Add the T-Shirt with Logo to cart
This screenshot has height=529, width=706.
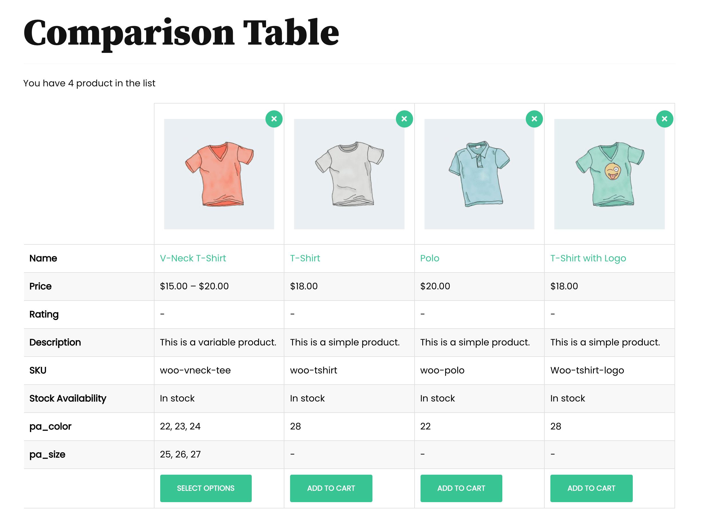click(x=591, y=488)
